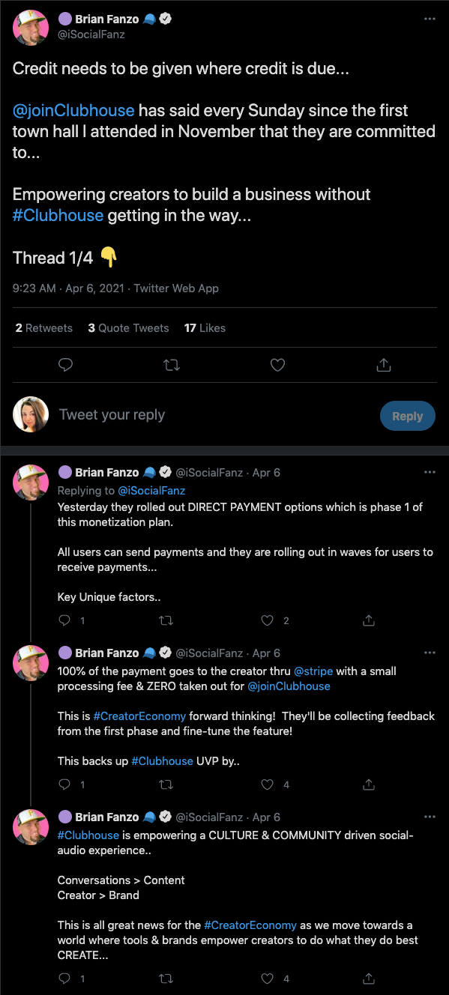Like the main tweet using the heart icon
Image resolution: width=449 pixels, height=995 pixels.
click(277, 365)
